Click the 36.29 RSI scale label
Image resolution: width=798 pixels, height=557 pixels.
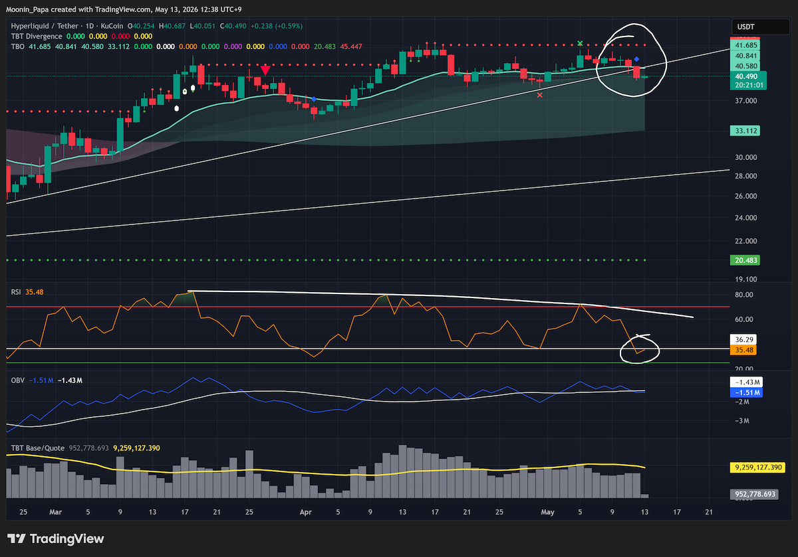click(744, 340)
